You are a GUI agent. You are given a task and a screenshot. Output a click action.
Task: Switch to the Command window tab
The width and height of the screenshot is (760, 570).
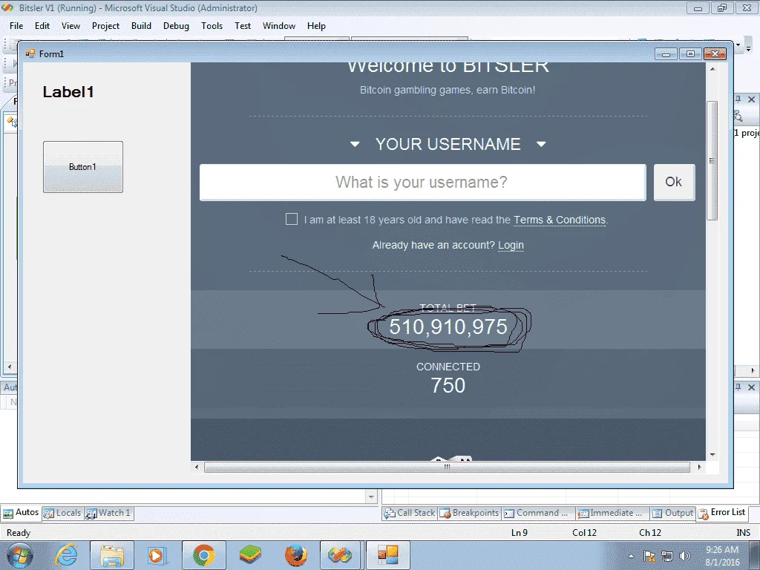538,513
